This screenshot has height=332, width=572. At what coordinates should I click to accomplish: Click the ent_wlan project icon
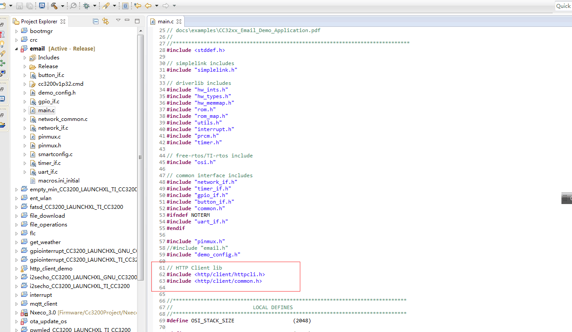tap(24, 198)
